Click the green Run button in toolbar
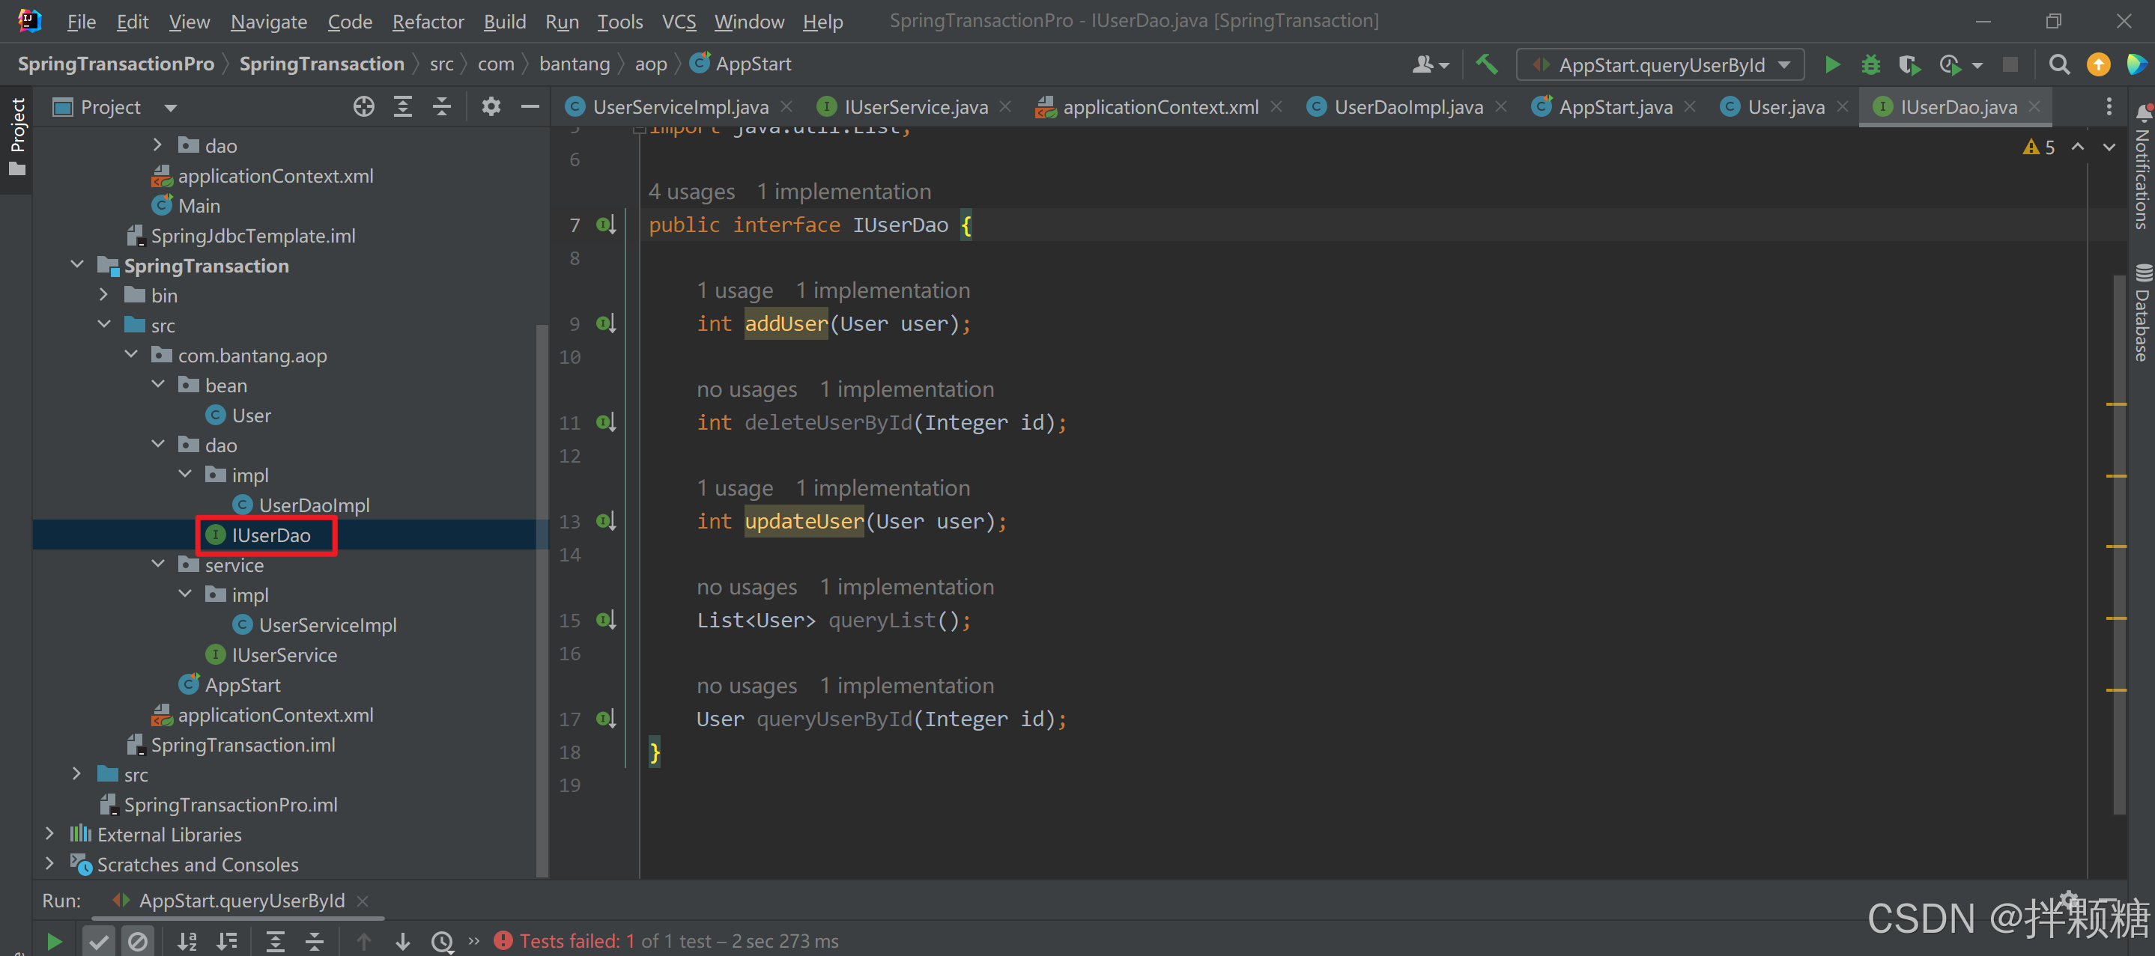 point(1831,64)
